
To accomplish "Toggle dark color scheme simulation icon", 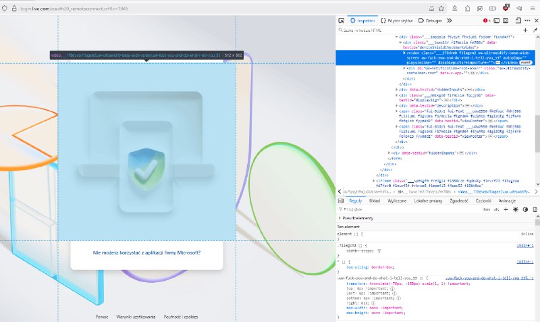I will pos(525,209).
